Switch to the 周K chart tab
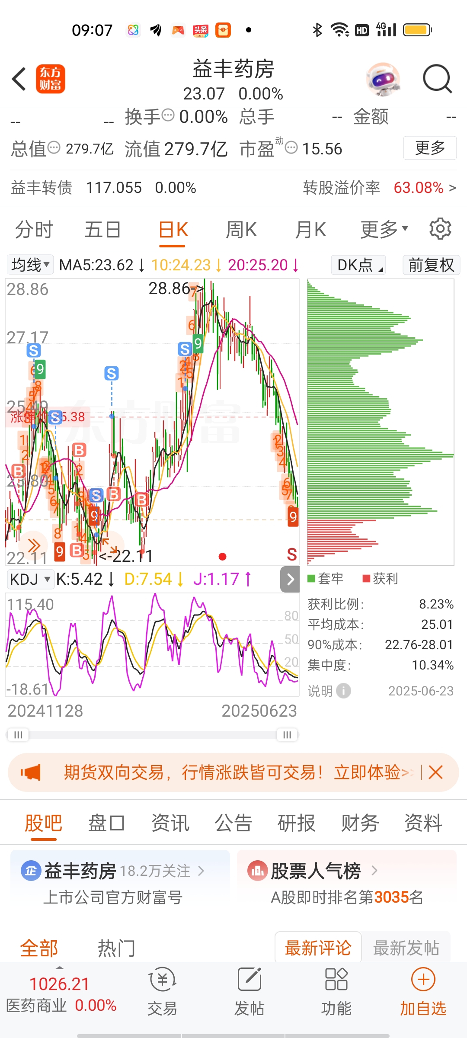 pos(241,229)
